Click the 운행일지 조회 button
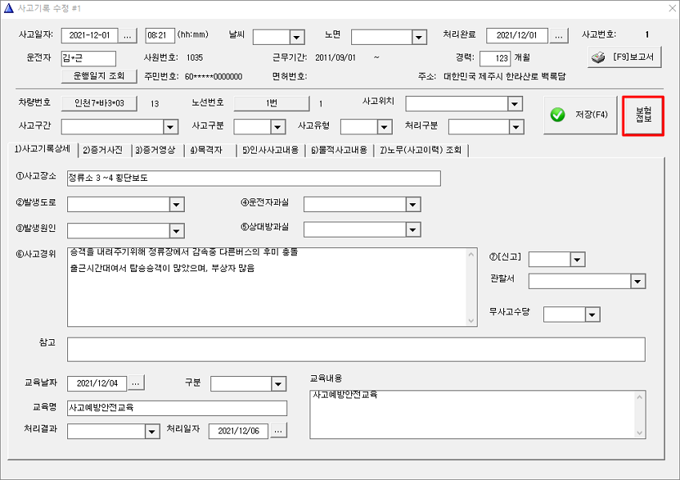Screen dimensions: 680x480 99,76
